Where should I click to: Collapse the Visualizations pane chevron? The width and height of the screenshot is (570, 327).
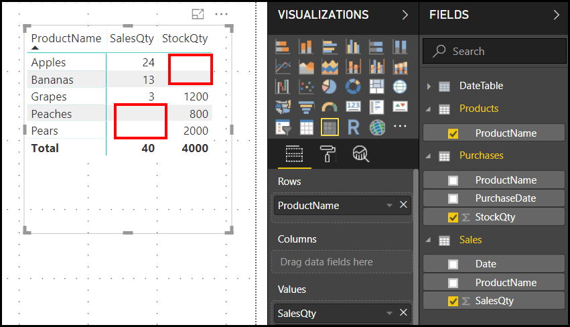click(x=405, y=15)
